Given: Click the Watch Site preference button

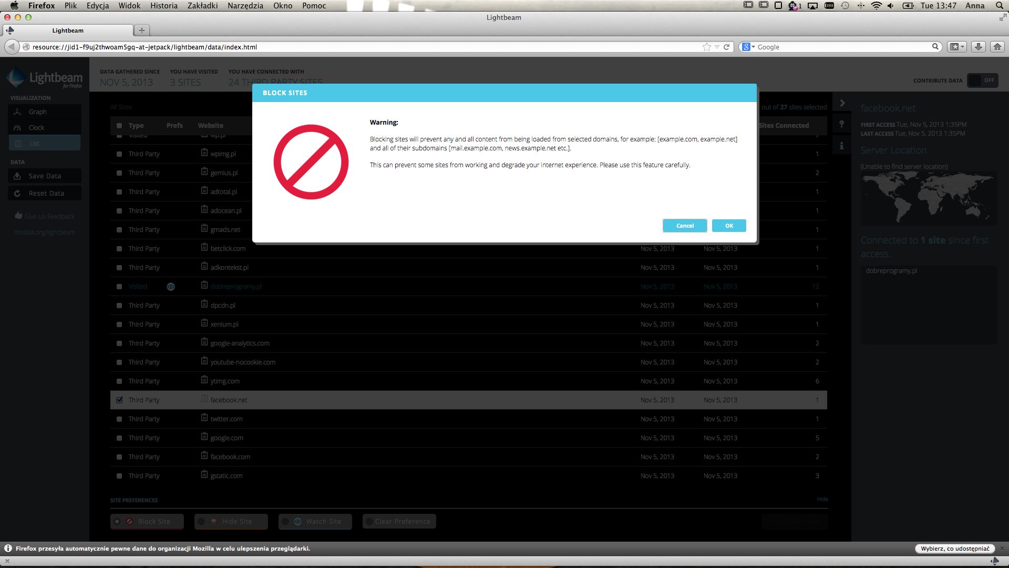Looking at the screenshot, I should pos(315,521).
